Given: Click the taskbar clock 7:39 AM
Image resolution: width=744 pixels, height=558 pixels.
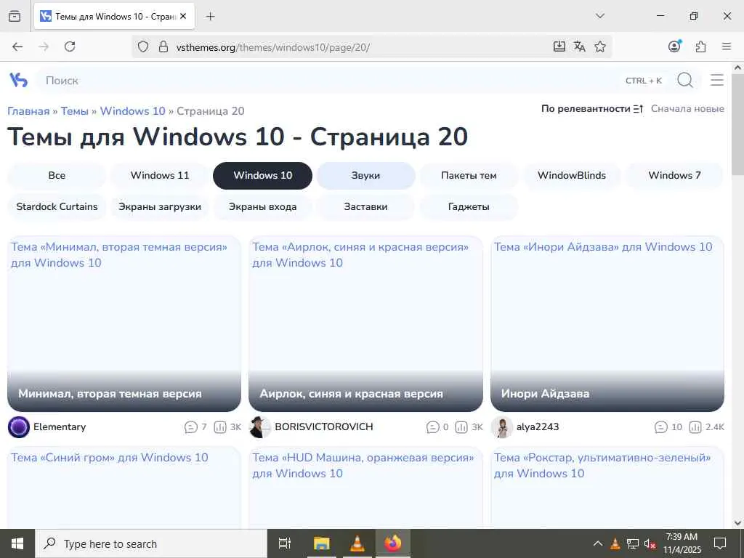Looking at the screenshot, I should (x=682, y=543).
